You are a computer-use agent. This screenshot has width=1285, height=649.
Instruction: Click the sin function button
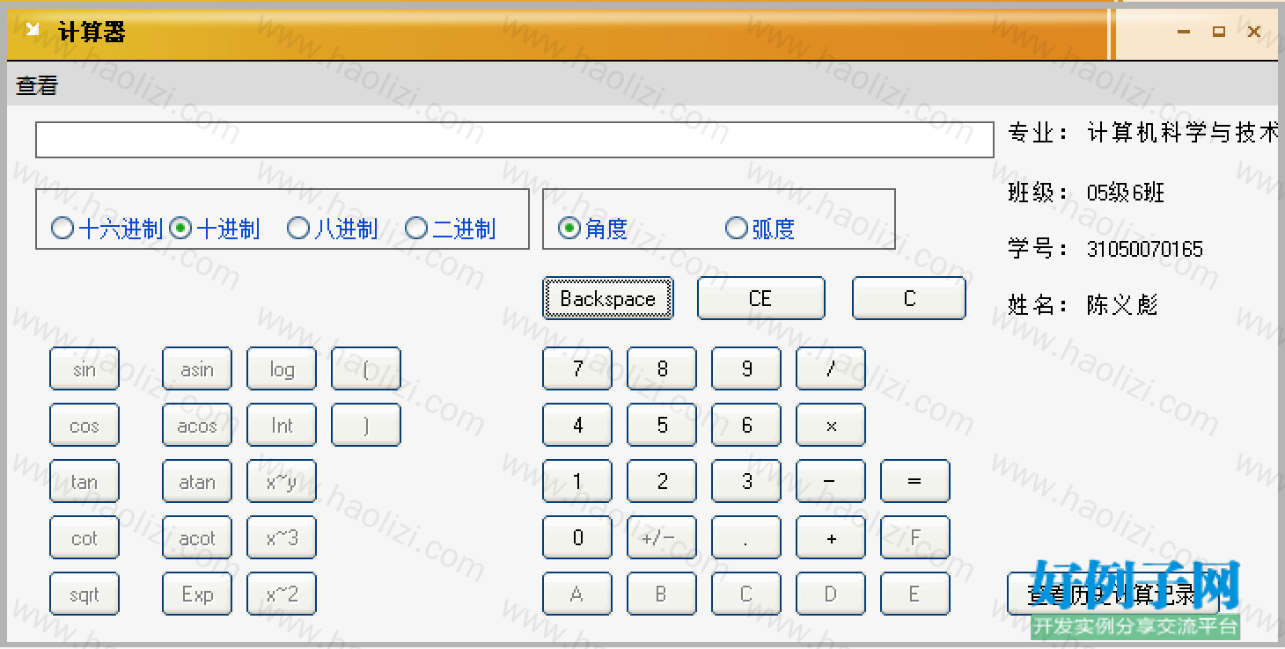[x=84, y=368]
